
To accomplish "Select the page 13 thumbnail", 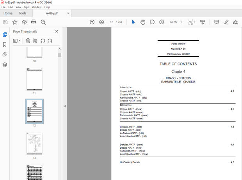I will pos(34,144).
